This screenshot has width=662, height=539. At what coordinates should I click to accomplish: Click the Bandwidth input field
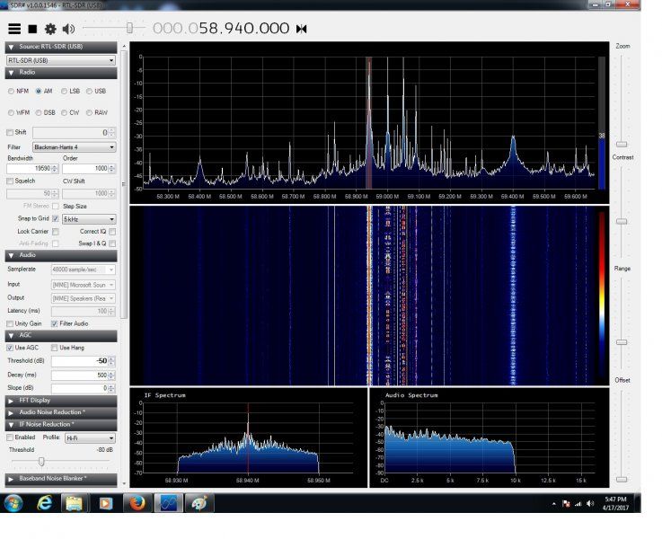(29, 169)
